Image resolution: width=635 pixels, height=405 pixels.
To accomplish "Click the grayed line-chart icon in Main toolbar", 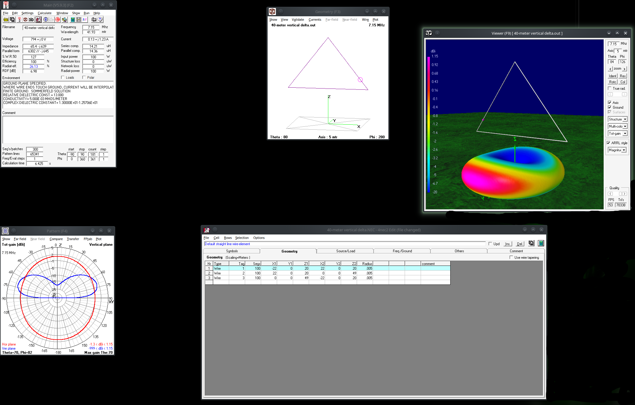I will [x=52, y=20].
